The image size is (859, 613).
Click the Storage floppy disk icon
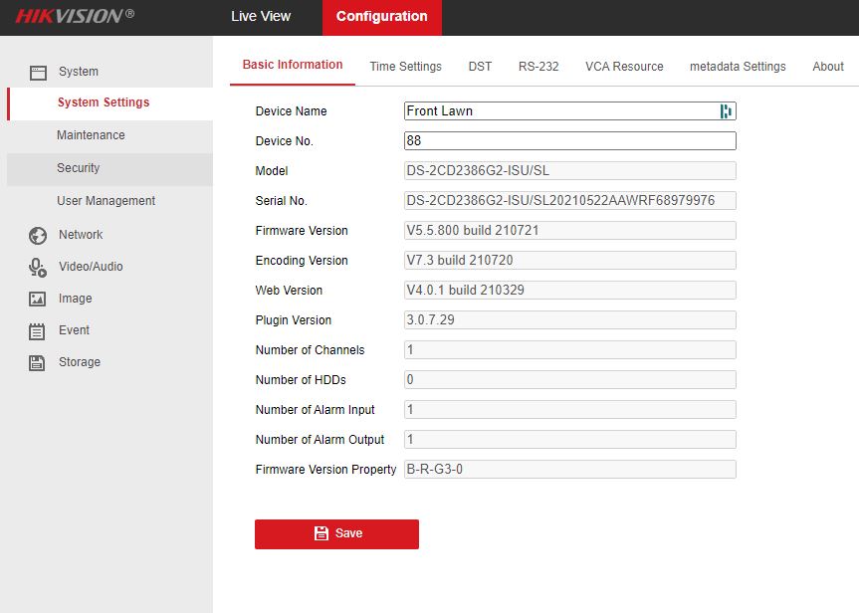pos(38,363)
